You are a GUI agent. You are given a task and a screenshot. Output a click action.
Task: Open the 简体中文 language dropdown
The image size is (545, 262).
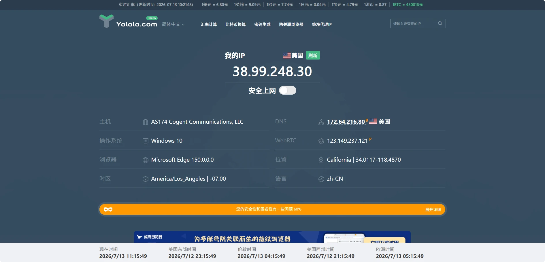click(173, 24)
